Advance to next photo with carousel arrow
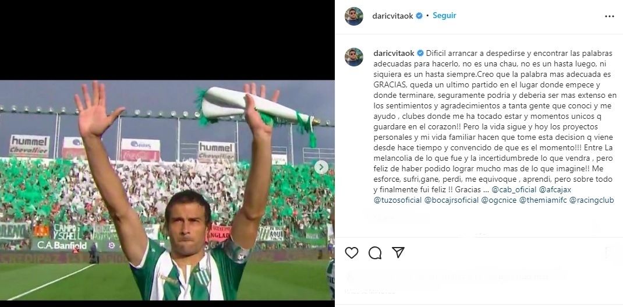The height and width of the screenshot is (307, 623). [x=321, y=167]
